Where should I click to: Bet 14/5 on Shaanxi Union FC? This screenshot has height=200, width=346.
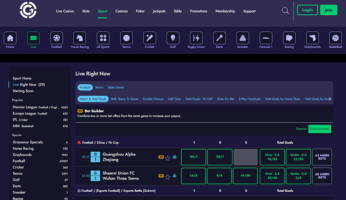(x=193, y=176)
